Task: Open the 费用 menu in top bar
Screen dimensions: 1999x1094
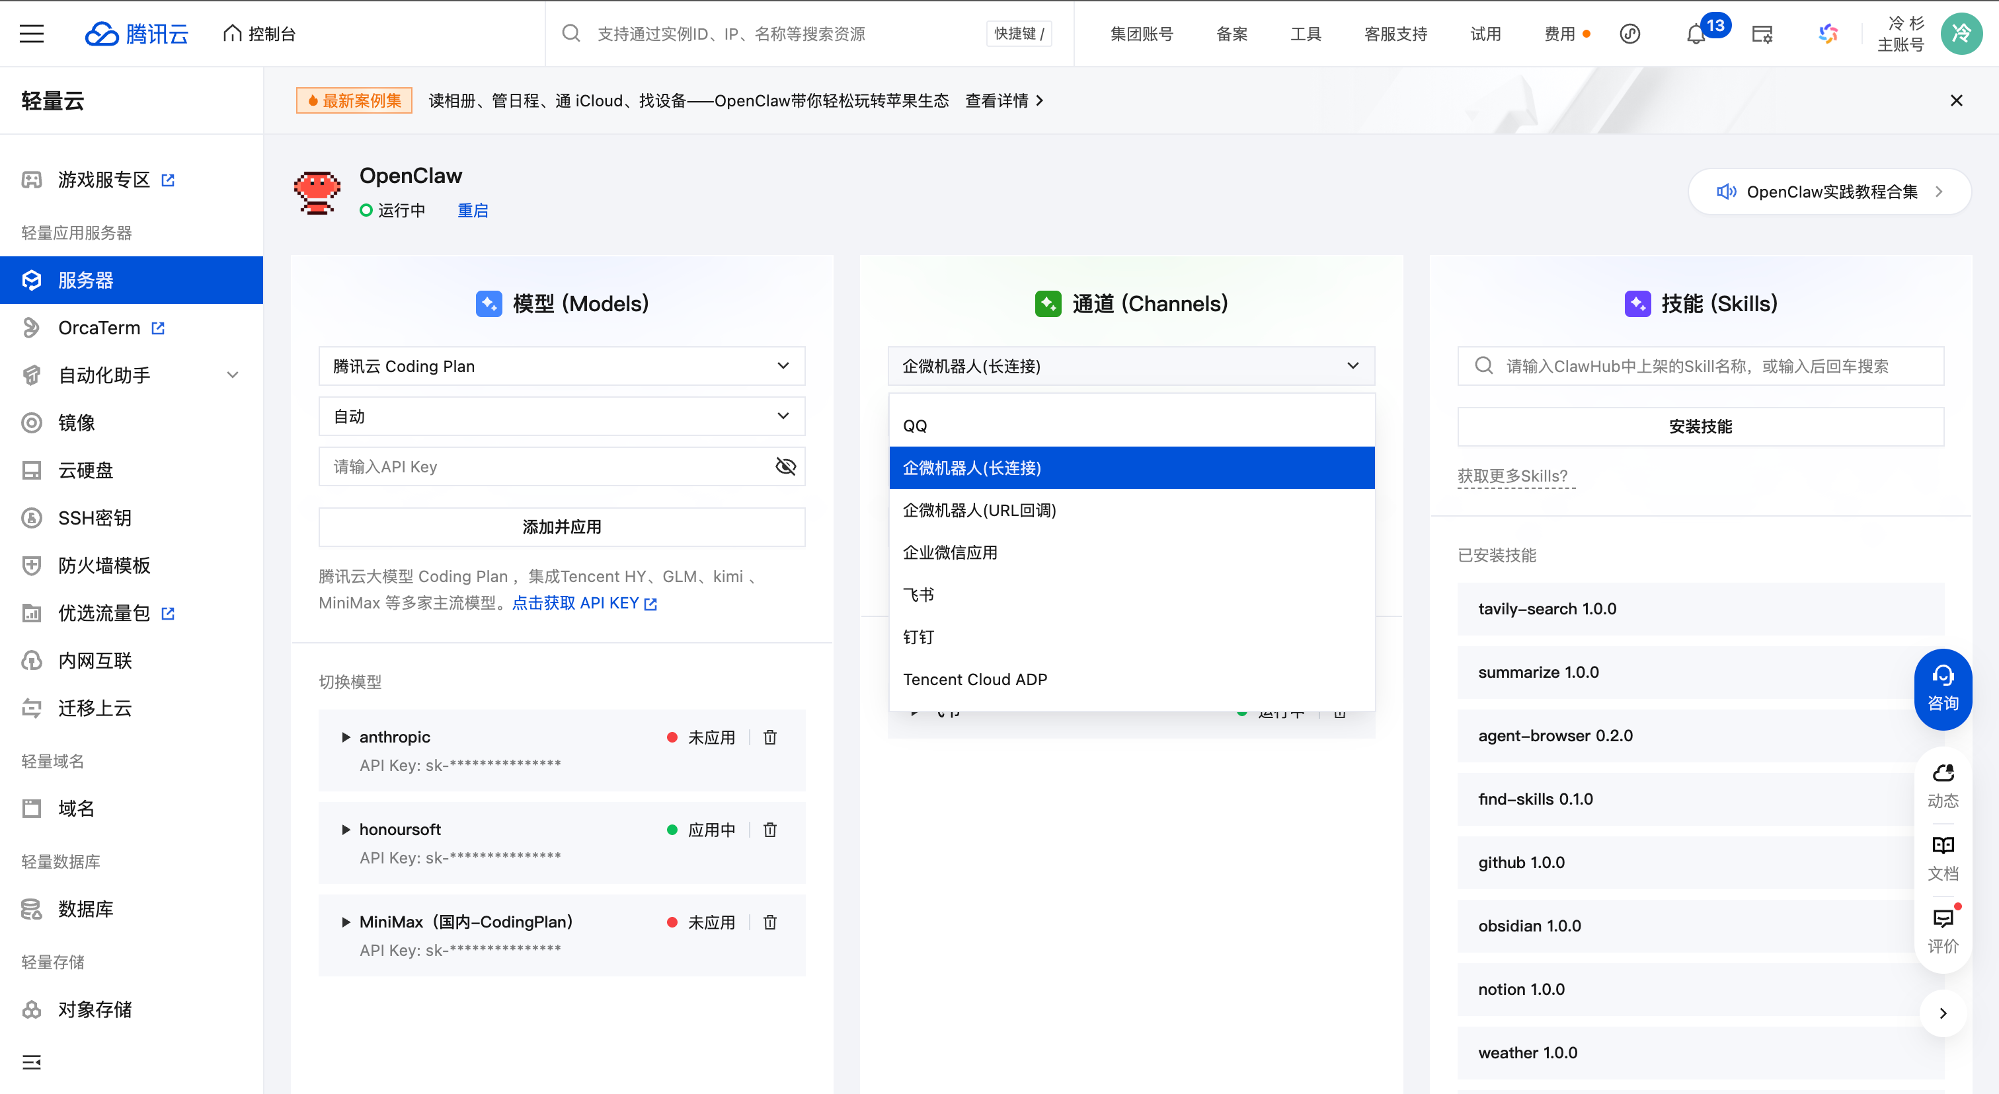Action: 1560,33
